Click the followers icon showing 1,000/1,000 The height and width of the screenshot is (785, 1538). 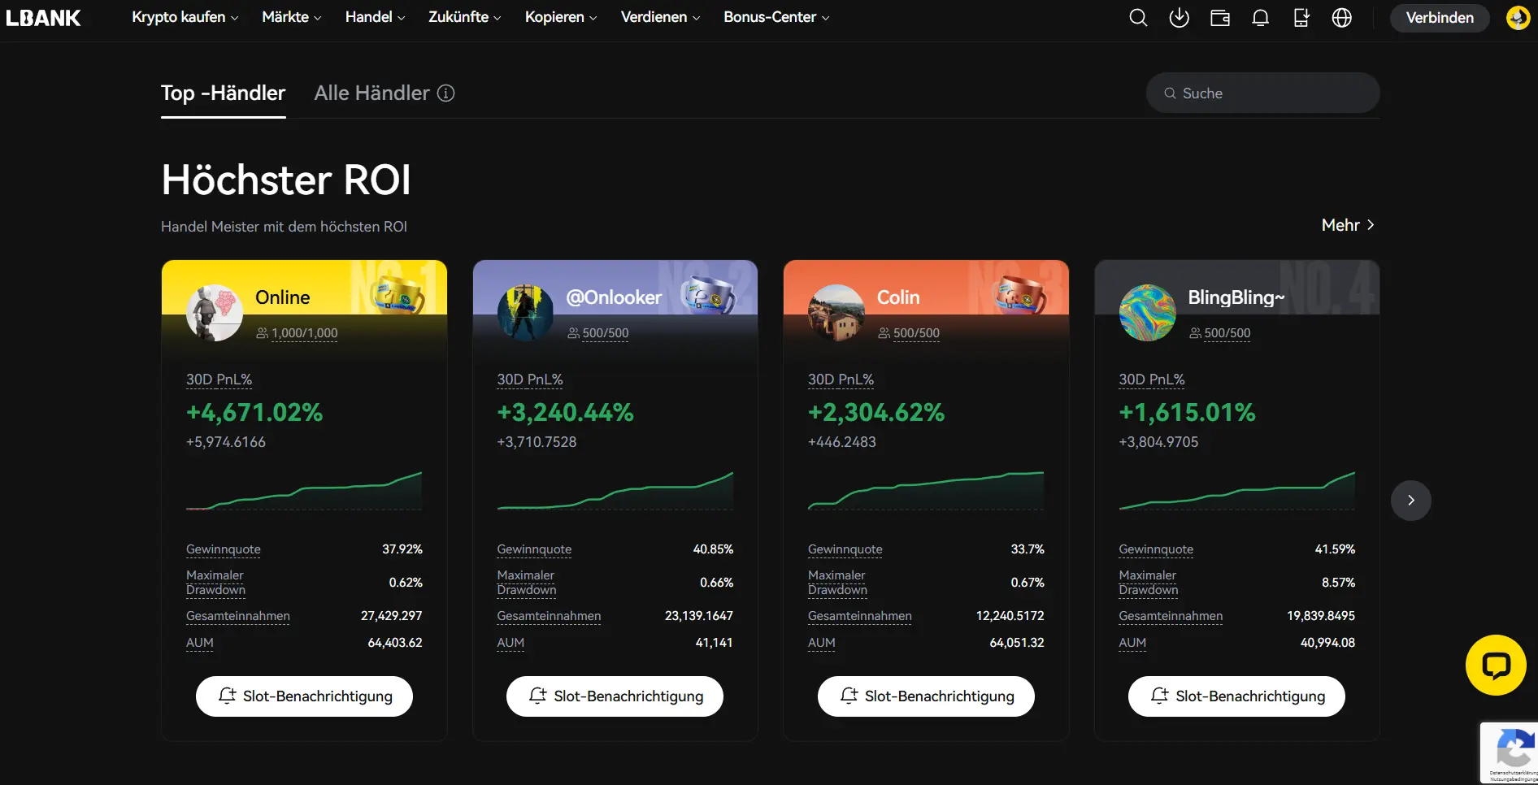click(x=262, y=333)
